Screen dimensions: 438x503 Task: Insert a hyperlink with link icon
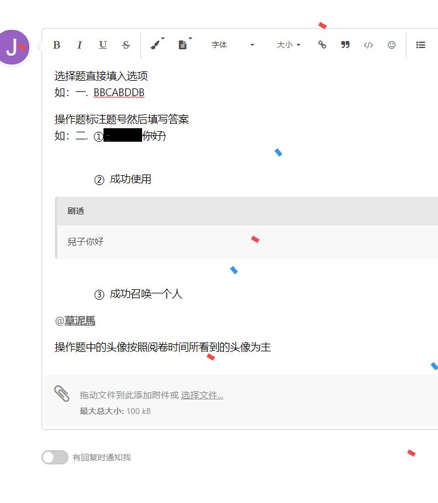pyautogui.click(x=322, y=45)
